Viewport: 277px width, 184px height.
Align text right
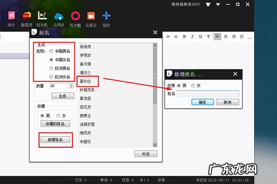[x=234, y=37]
